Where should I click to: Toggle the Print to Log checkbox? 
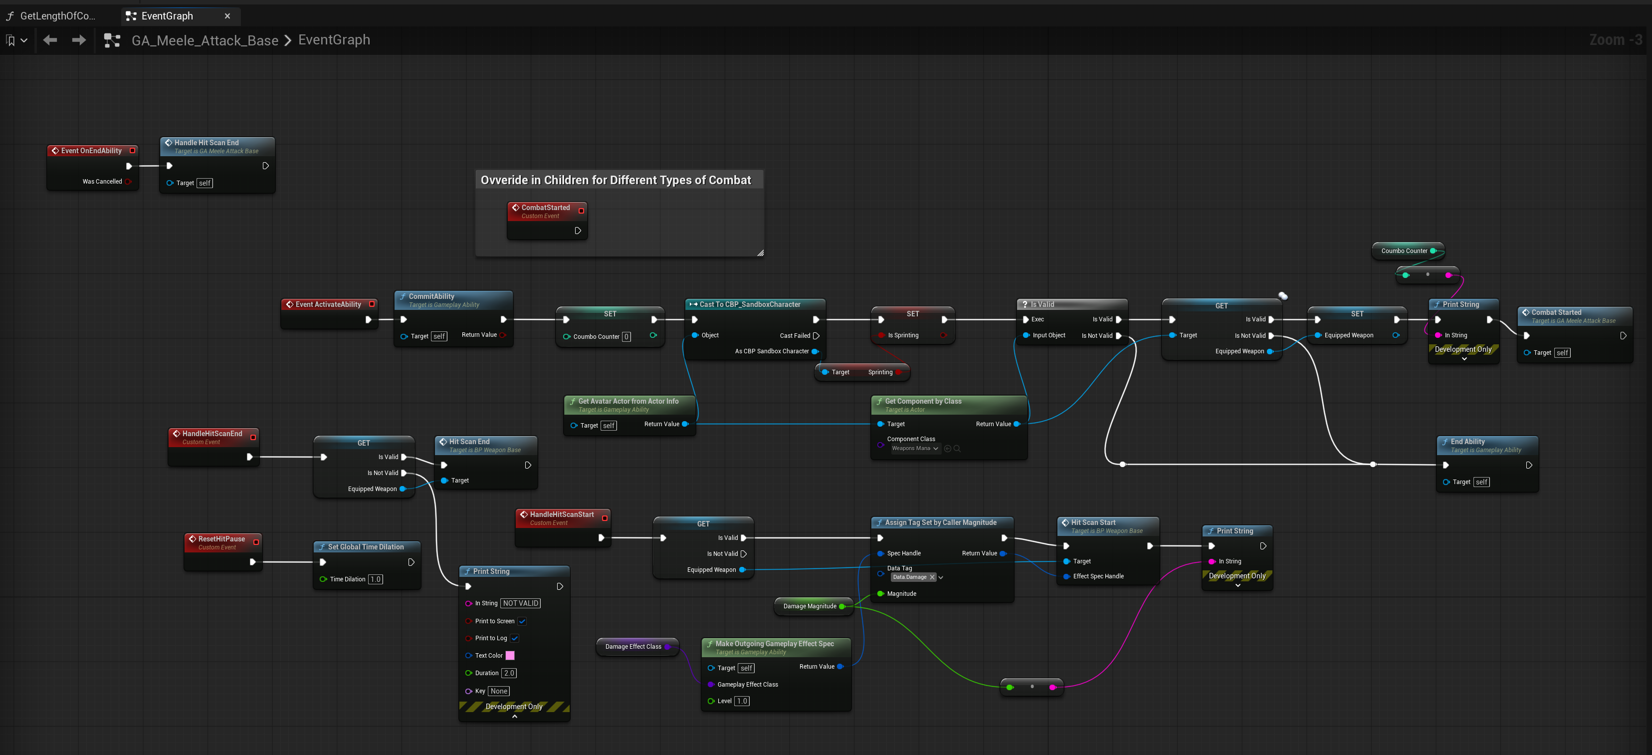[514, 638]
